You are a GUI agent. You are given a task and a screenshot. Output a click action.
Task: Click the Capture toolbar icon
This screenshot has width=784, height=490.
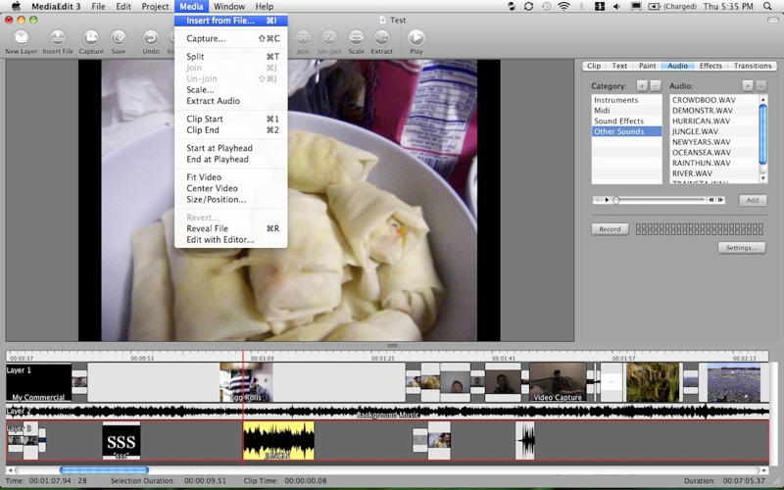pyautogui.click(x=91, y=38)
